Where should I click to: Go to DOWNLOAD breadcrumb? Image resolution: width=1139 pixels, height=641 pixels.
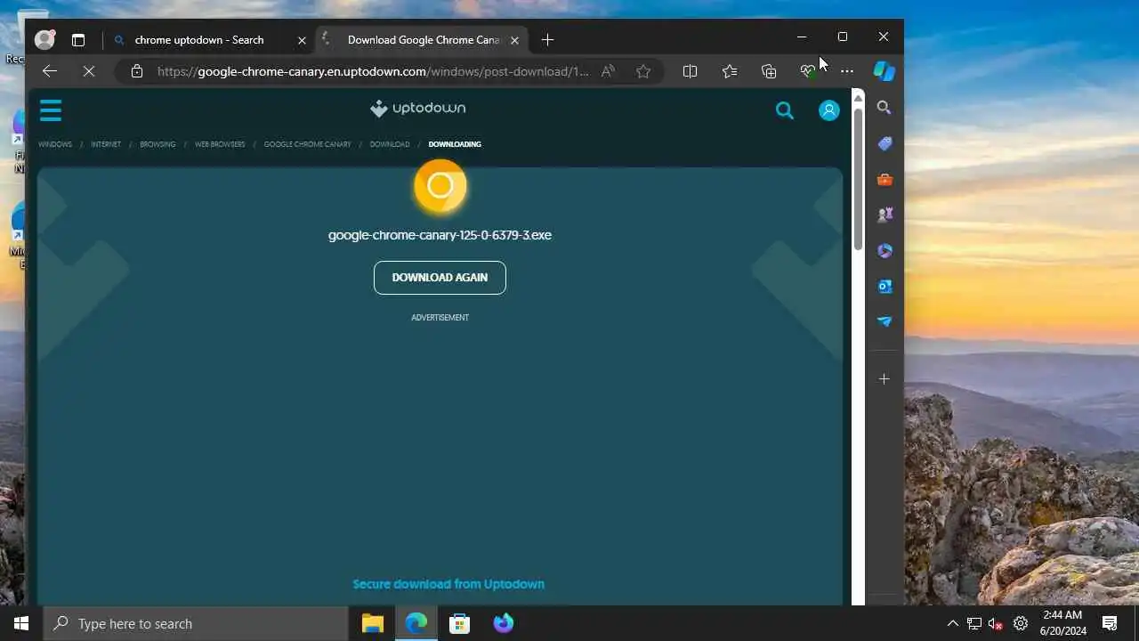pos(390,144)
